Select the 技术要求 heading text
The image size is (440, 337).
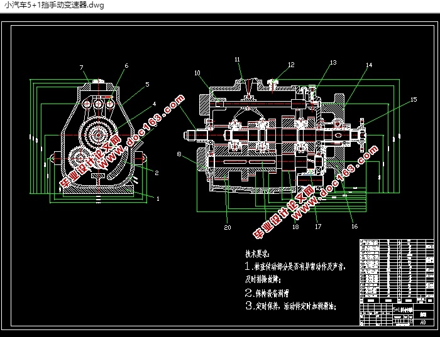coord(257,254)
